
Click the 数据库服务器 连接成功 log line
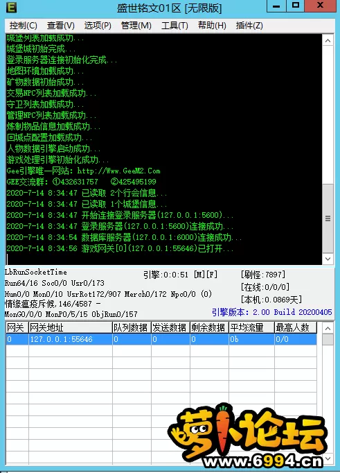click(124, 237)
